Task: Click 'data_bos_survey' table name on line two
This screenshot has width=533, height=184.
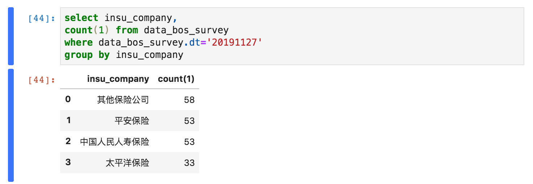Action: click(186, 30)
